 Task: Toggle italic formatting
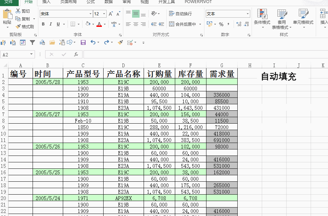50,24
